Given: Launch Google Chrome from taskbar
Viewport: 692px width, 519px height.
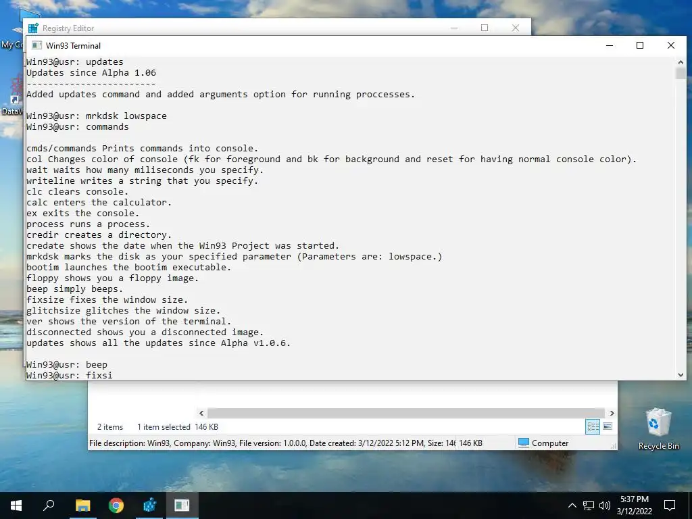Looking at the screenshot, I should (x=116, y=505).
